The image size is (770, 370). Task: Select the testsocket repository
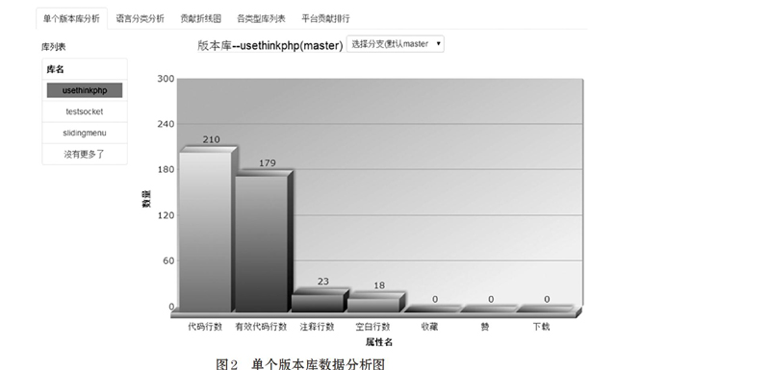[x=85, y=111]
